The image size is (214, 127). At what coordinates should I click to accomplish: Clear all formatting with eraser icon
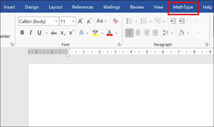pyautogui.click(x=115, y=21)
